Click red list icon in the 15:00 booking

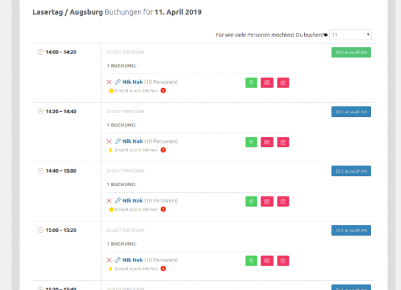(x=267, y=260)
